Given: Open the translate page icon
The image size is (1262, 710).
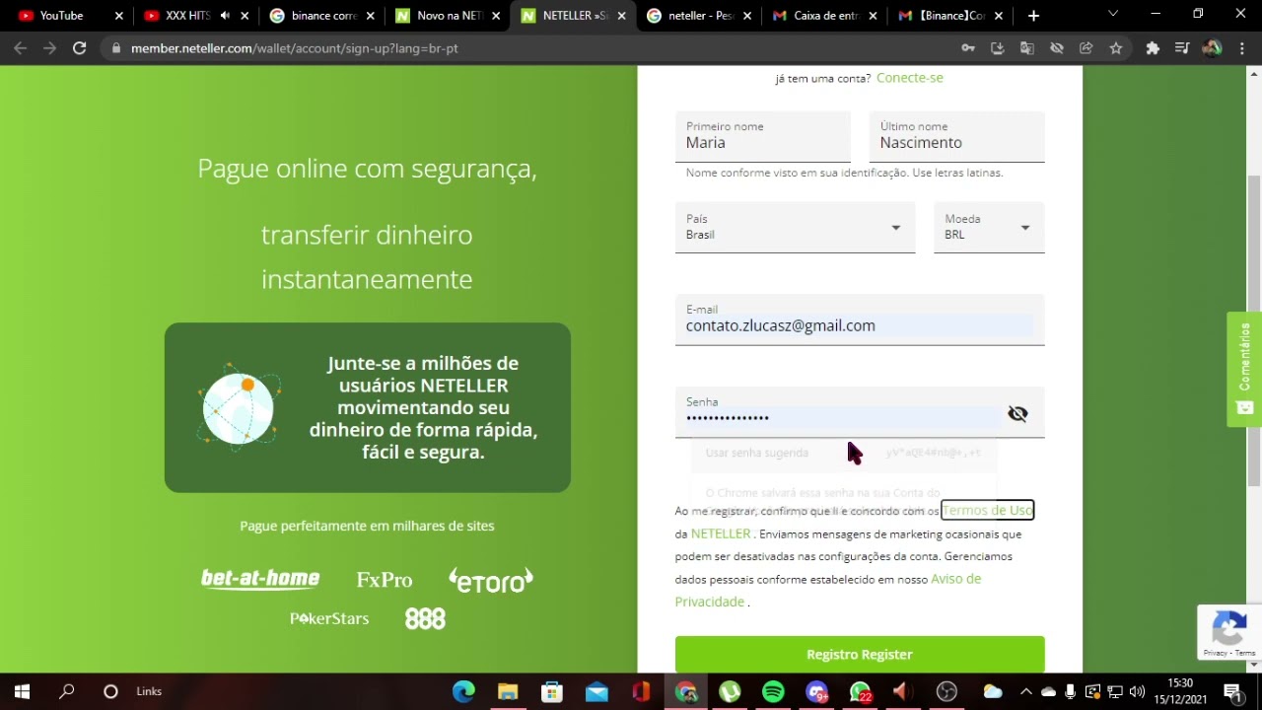Looking at the screenshot, I should coord(1027,48).
